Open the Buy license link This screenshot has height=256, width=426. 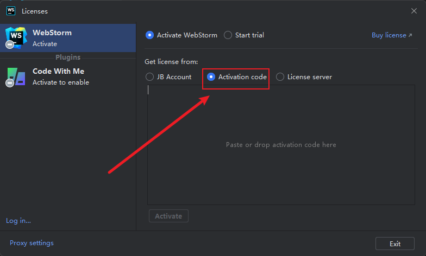(x=392, y=35)
